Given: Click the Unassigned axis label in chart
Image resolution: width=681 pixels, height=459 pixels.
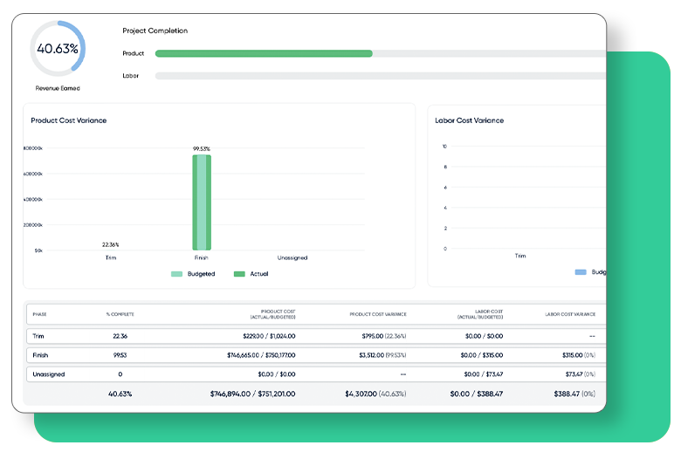Looking at the screenshot, I should tap(292, 258).
